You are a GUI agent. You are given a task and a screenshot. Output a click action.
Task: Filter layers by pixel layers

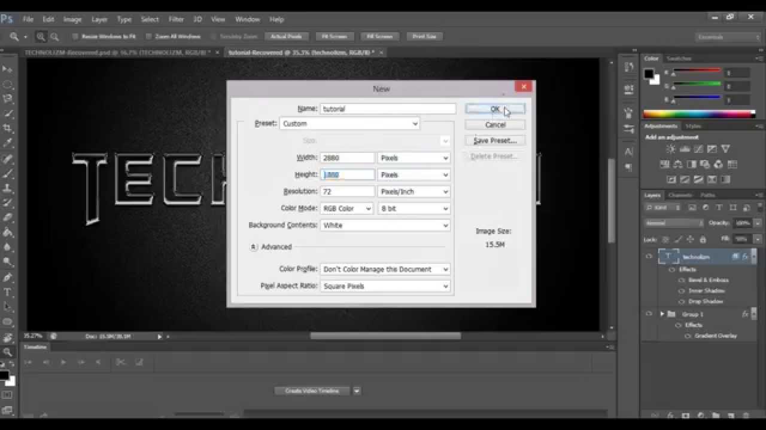[x=692, y=208]
